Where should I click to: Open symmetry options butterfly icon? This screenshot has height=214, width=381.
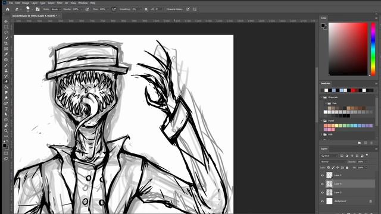coord(195,10)
